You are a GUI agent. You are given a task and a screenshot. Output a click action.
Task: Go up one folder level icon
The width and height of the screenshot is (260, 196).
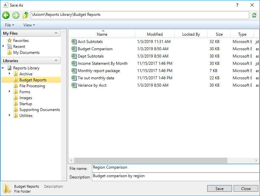[26, 15]
